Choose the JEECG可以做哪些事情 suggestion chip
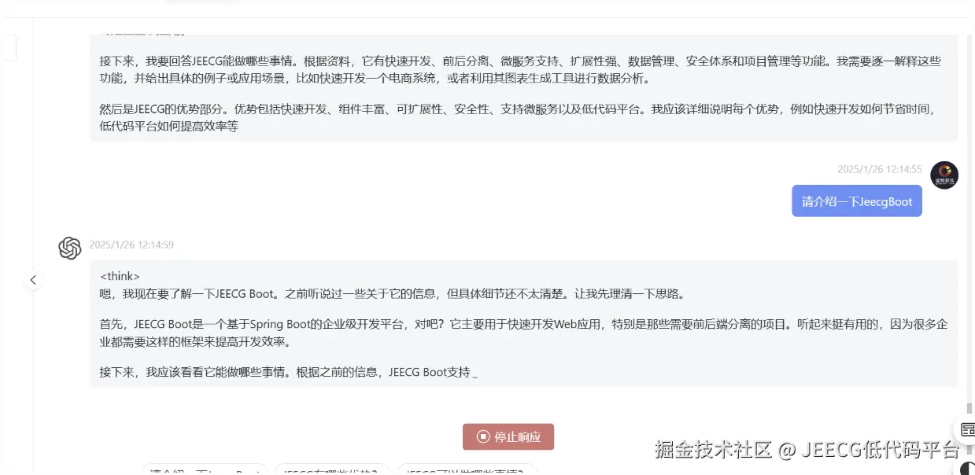 [466, 471]
